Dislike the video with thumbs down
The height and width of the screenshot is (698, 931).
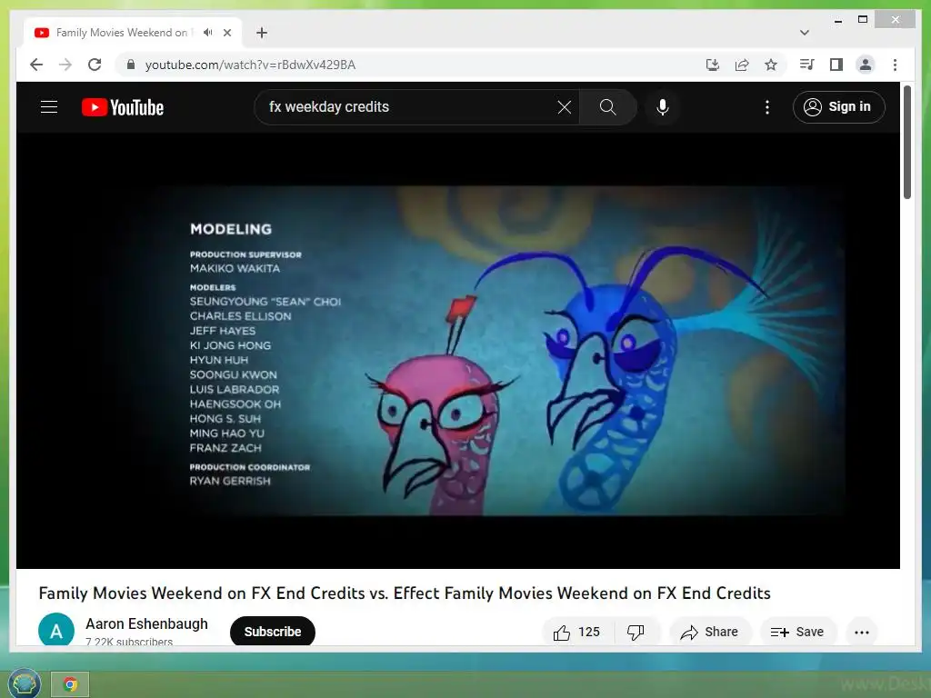tap(636, 633)
